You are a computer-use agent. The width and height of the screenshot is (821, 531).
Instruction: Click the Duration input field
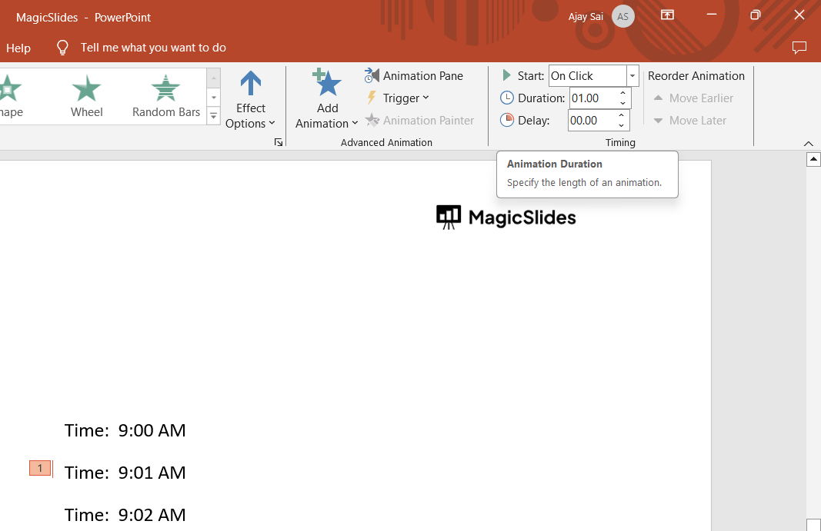pyautogui.click(x=592, y=98)
